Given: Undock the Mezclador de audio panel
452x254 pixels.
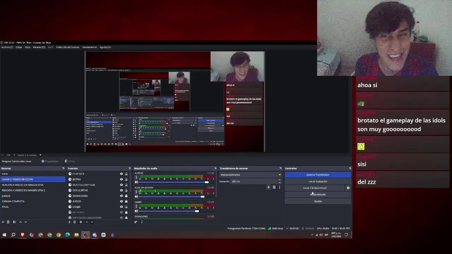Looking at the screenshot, I should (x=215, y=168).
